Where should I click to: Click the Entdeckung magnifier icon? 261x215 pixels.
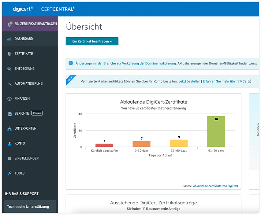(x=10, y=69)
